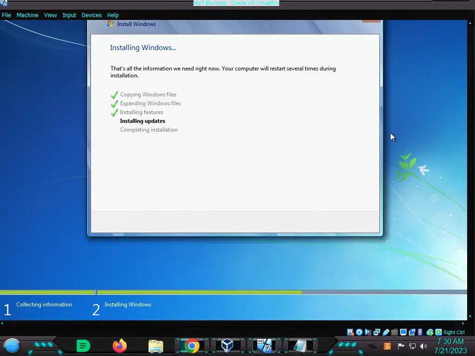Open the VirtualBox File menu
This screenshot has width=475, height=356.
(6, 15)
